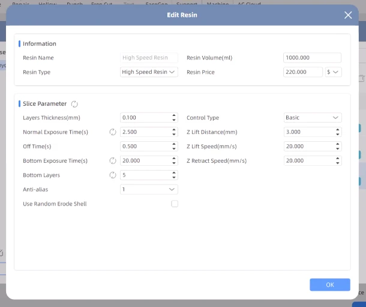This screenshot has height=307, width=366.
Task: Click the Slice Parameter section heading
Action: pyautogui.click(x=44, y=104)
